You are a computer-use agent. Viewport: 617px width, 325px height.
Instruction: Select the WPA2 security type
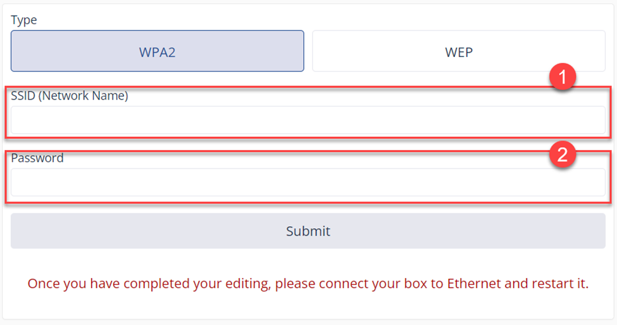coord(157,51)
